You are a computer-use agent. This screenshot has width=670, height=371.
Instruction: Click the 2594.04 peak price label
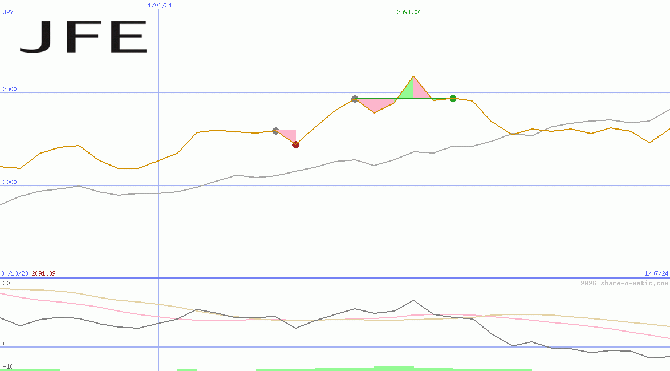(409, 12)
